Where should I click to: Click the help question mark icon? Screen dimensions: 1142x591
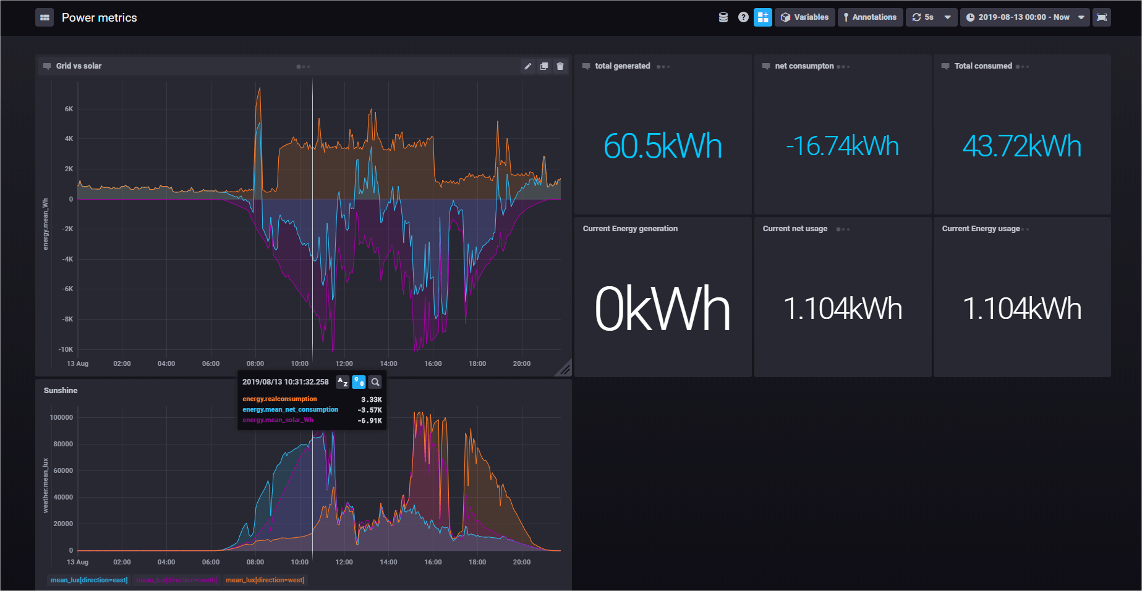pos(743,17)
